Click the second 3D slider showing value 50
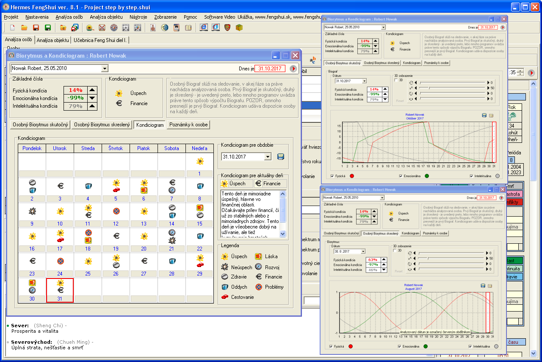Viewport: 542px width, 362px height. tap(430, 88)
